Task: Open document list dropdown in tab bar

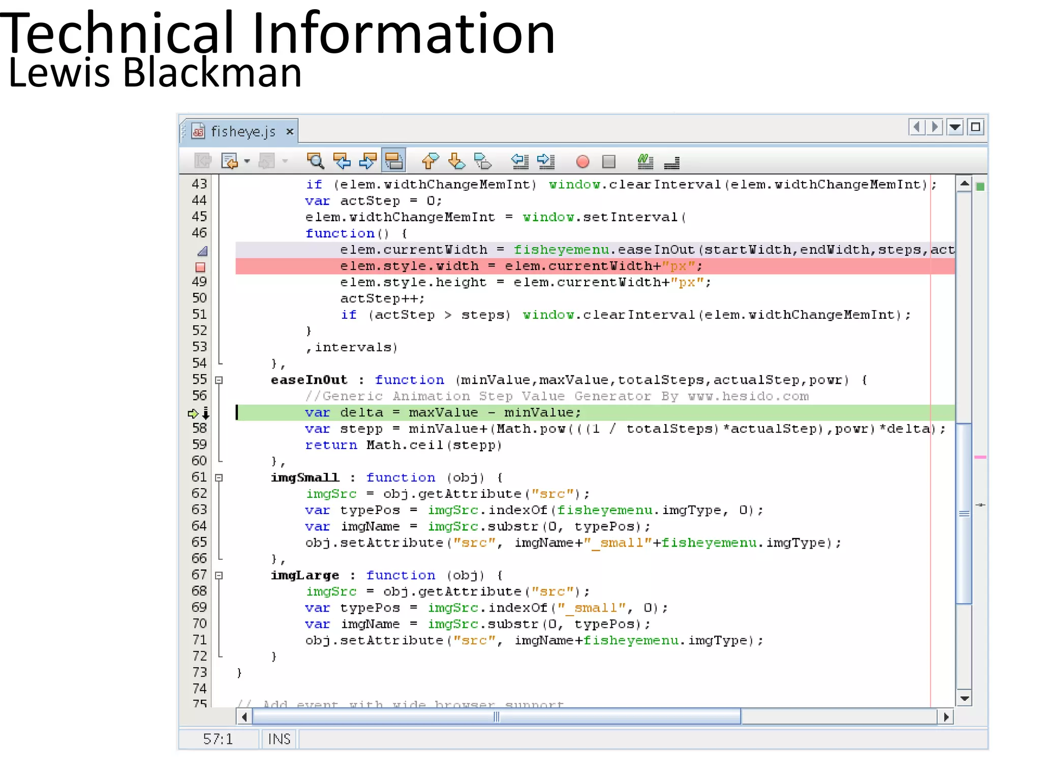Action: point(955,127)
